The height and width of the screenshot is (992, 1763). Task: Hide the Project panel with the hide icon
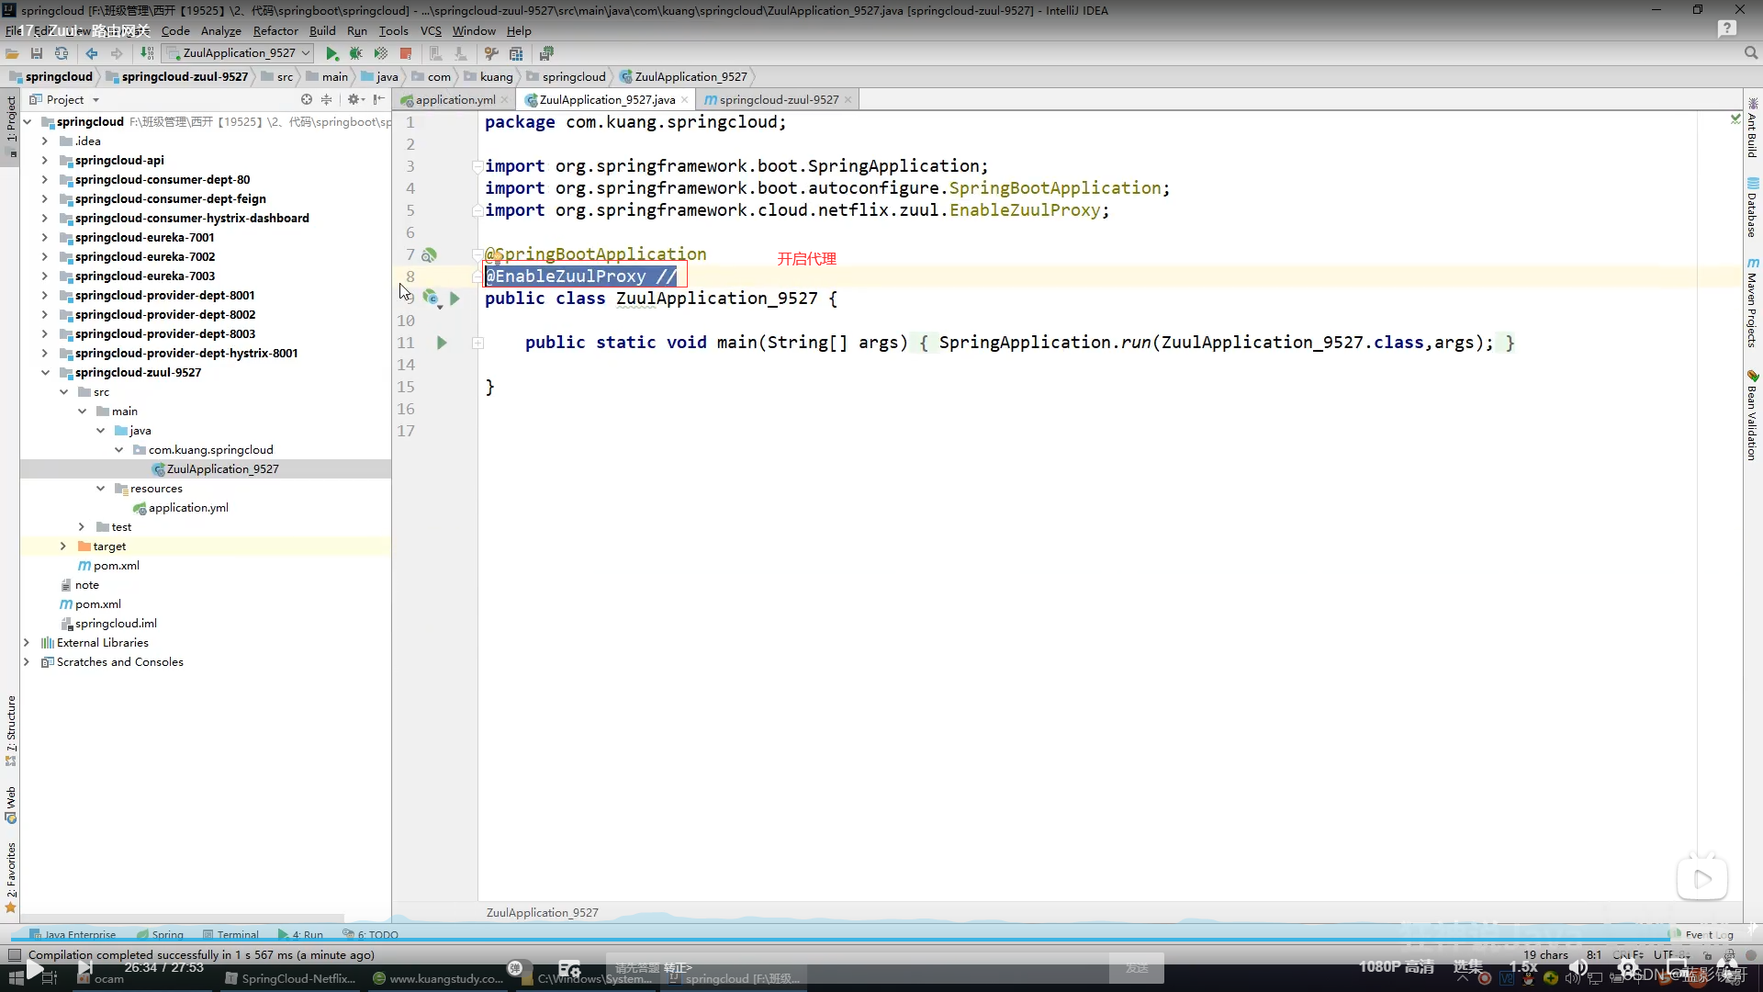(x=378, y=99)
